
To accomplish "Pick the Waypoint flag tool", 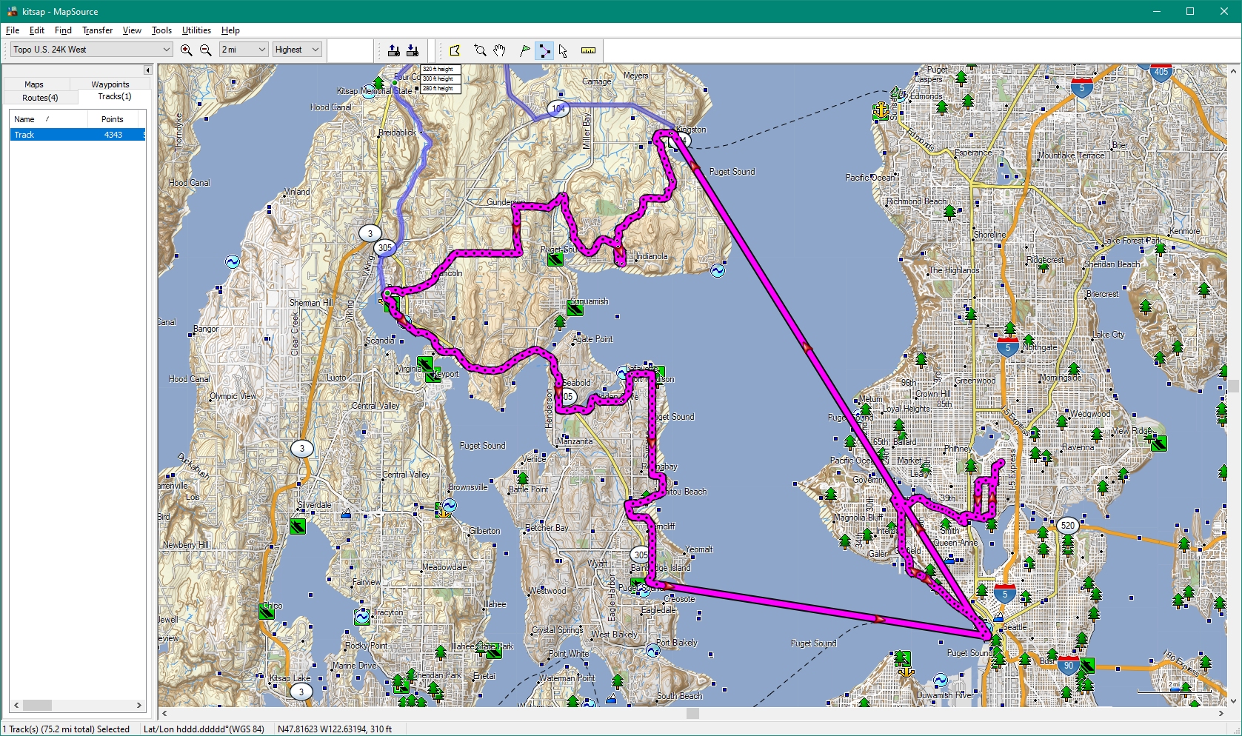I will point(525,50).
